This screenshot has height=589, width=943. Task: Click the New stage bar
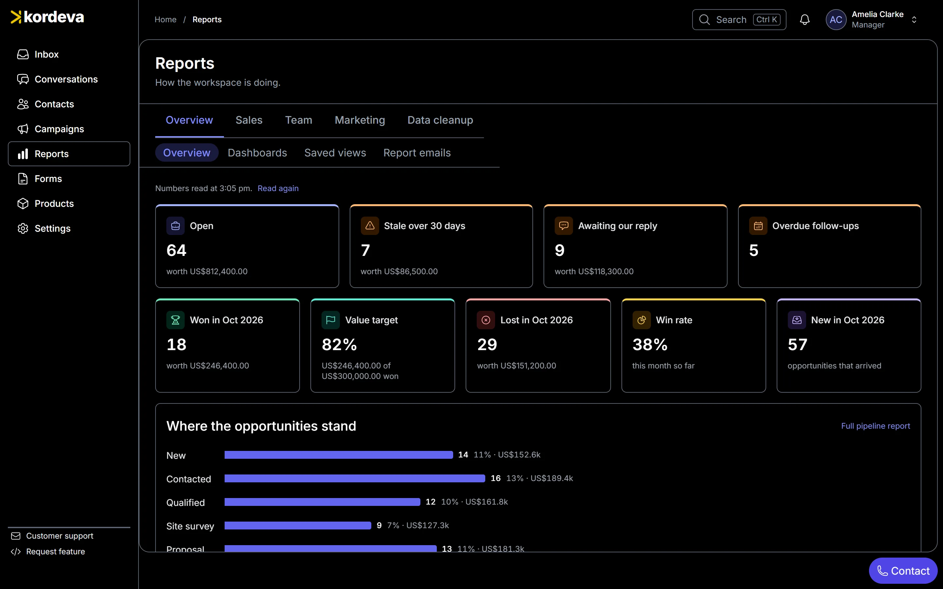[x=339, y=455]
